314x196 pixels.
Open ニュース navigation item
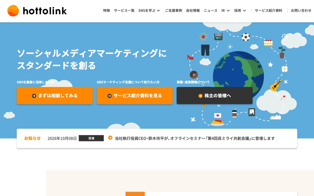point(210,10)
